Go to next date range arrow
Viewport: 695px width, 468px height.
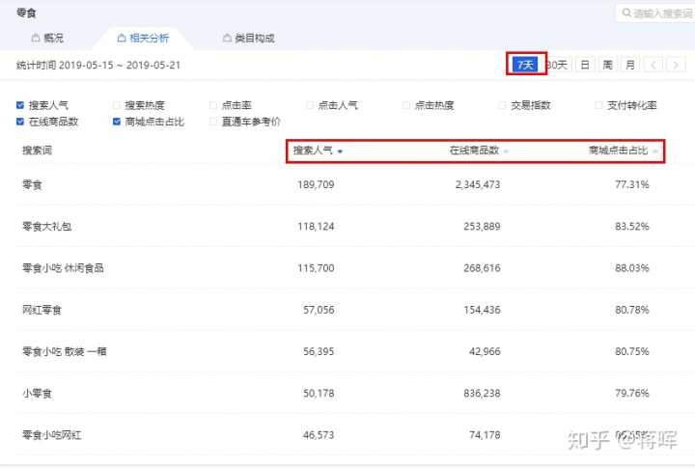click(x=676, y=65)
